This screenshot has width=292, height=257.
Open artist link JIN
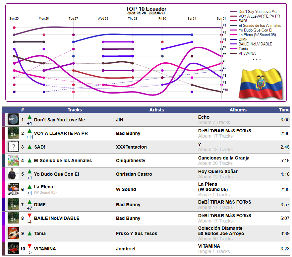120,120
